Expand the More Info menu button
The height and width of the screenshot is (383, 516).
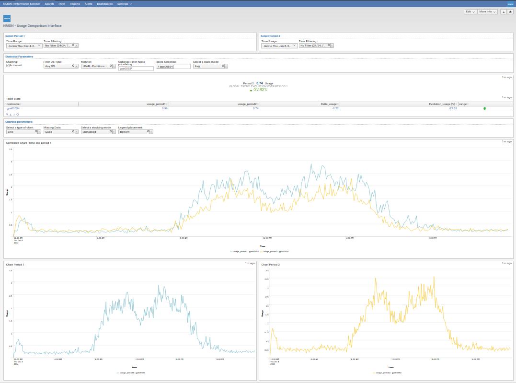tap(487, 12)
